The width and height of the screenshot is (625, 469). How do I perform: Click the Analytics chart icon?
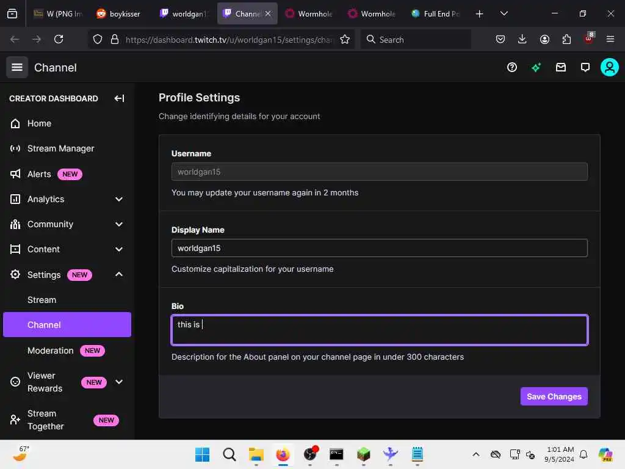(x=15, y=199)
